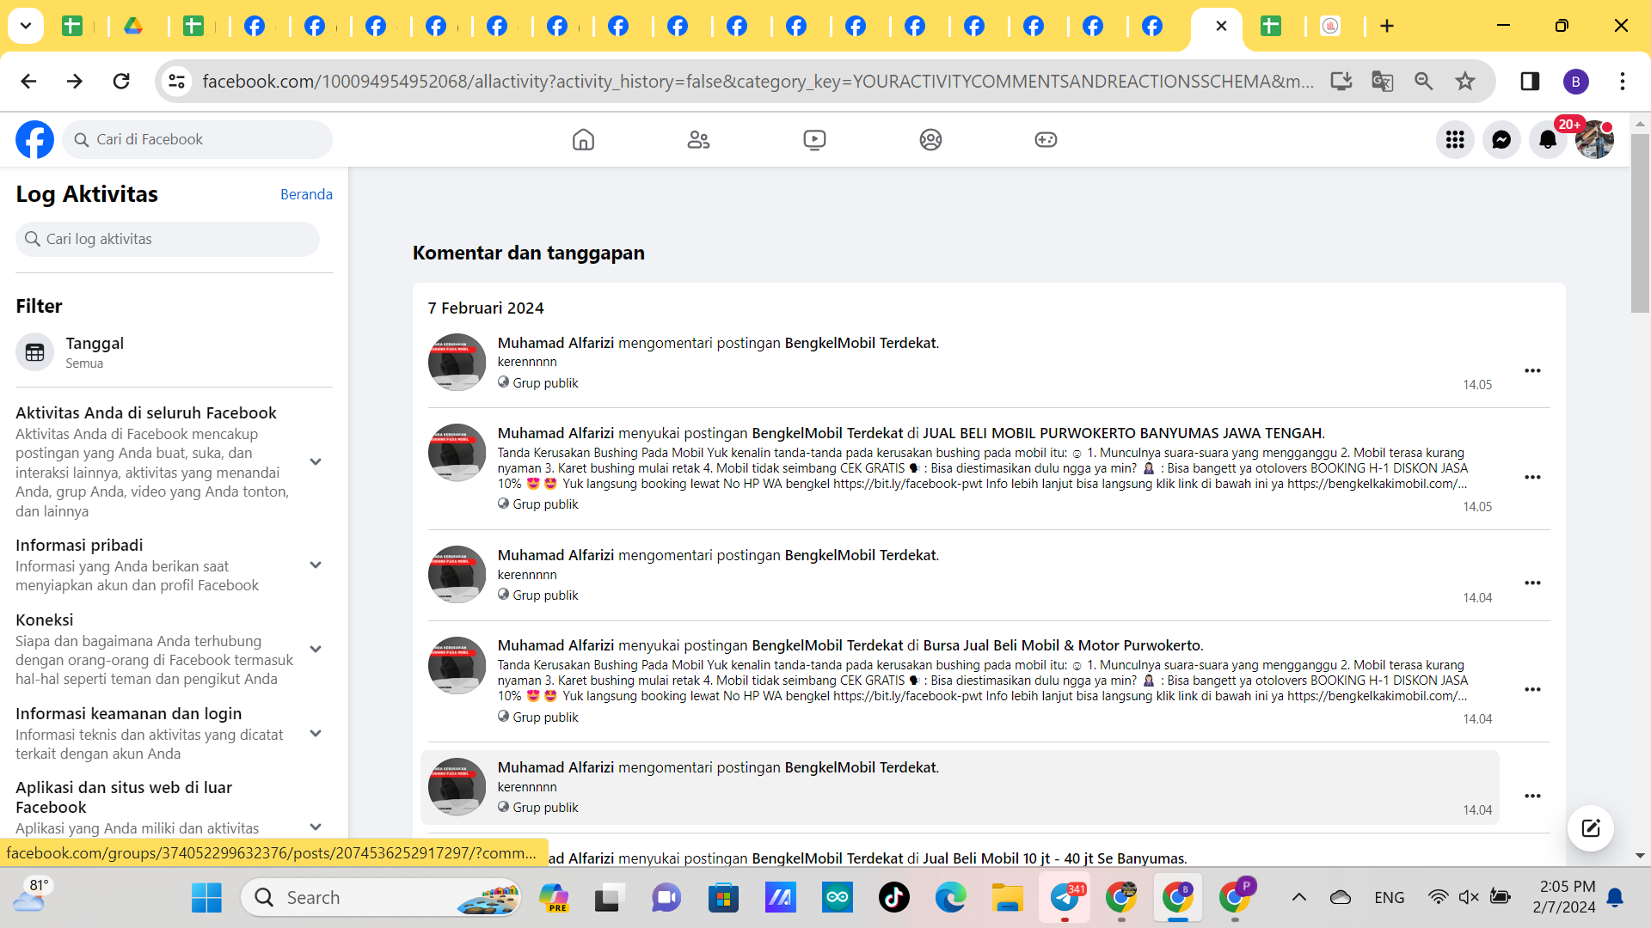The width and height of the screenshot is (1651, 928).
Task: Click the taskbar volume icon
Action: click(x=1468, y=897)
